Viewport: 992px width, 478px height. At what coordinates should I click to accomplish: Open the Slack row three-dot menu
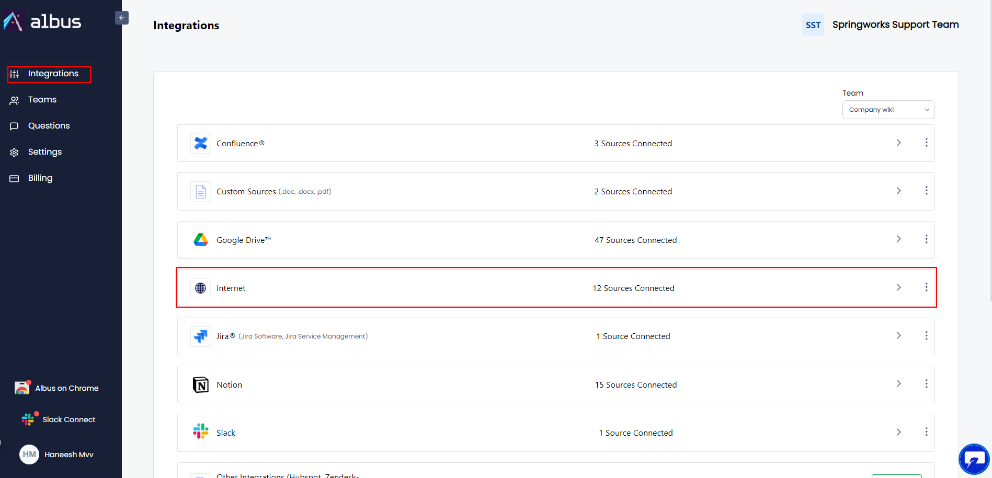(x=926, y=432)
